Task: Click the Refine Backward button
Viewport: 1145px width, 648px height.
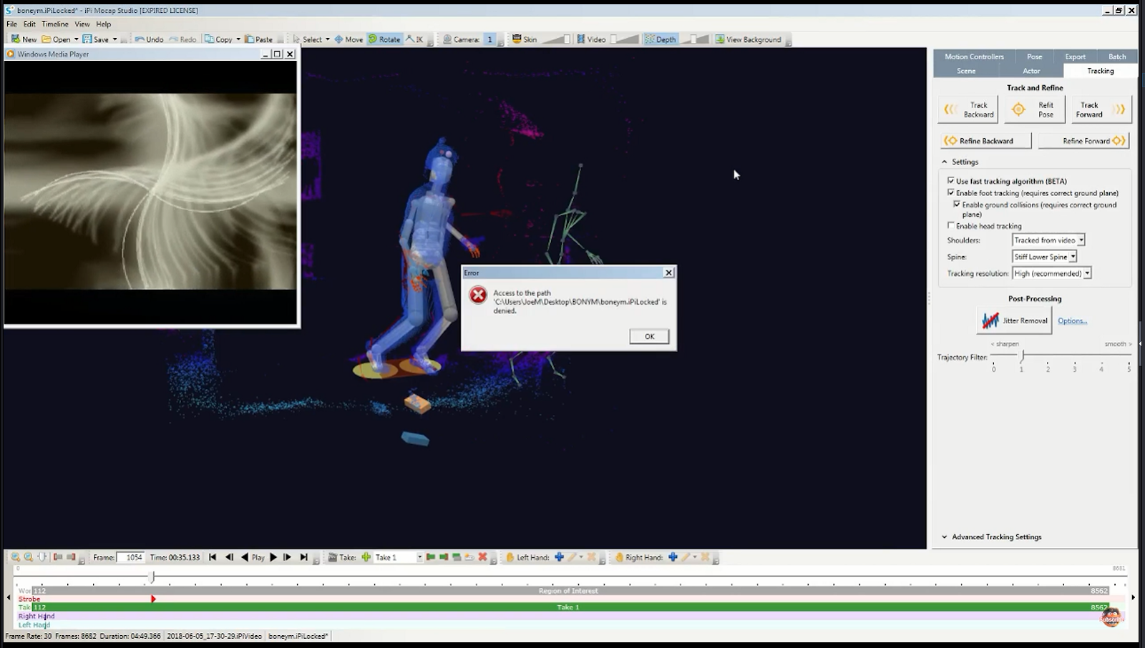Action: point(985,141)
